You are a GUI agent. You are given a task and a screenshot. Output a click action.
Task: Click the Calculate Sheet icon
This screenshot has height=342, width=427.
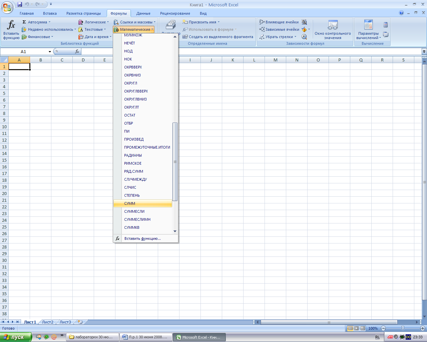coord(386,34)
